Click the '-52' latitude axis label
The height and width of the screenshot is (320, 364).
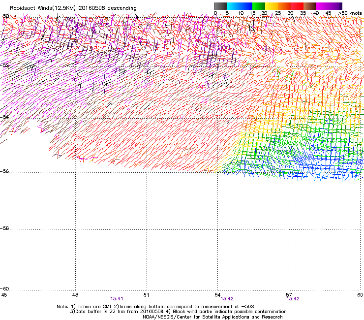tap(4, 65)
